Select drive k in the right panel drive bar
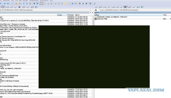The height and width of the screenshot is (98, 171). point(130,7)
